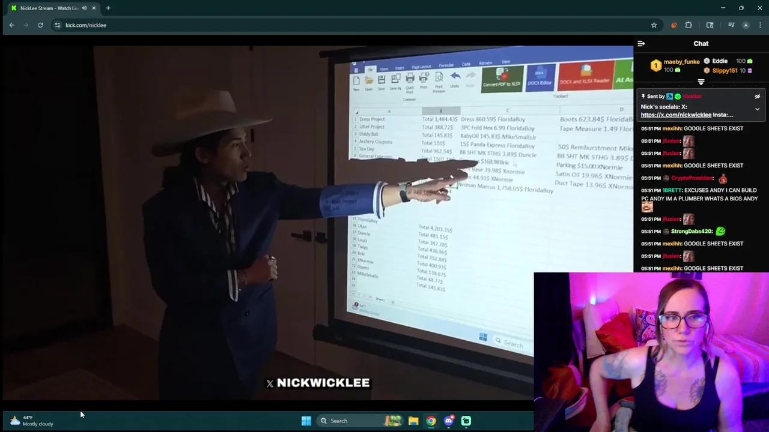This screenshot has height=432, width=769.
Task: Click the face emote under 1BRETT's message
Action: [647, 208]
